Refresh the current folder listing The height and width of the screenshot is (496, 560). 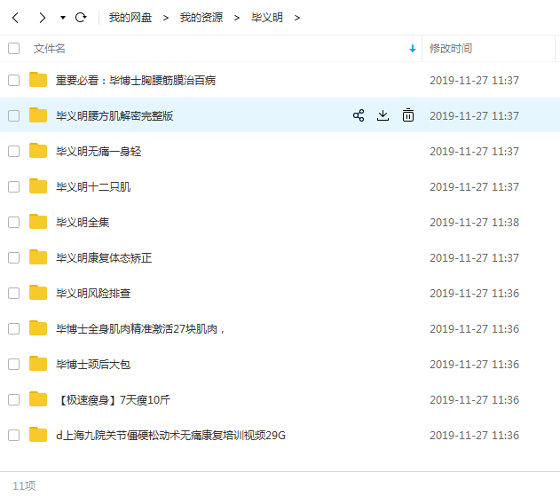pos(81,17)
